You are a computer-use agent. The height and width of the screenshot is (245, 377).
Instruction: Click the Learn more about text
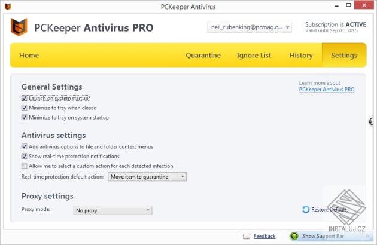pyautogui.click(x=320, y=83)
